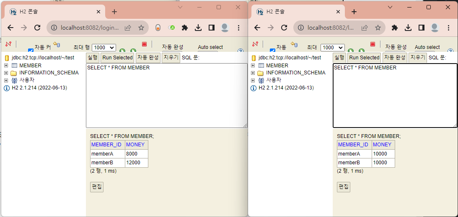The width and height of the screenshot is (458, 217).
Task: Expand the MEMBER node in left window
Action: tap(6, 66)
